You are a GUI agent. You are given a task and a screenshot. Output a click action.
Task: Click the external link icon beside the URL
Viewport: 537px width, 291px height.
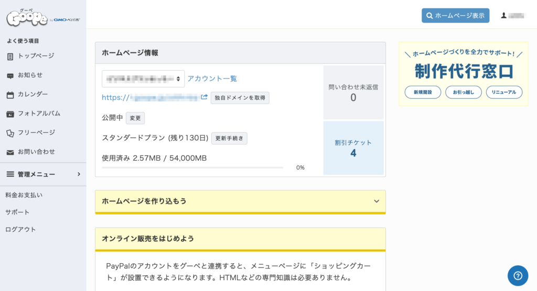tap(204, 97)
